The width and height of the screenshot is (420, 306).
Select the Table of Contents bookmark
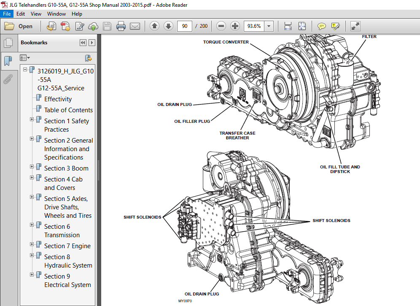pyautogui.click(x=68, y=110)
